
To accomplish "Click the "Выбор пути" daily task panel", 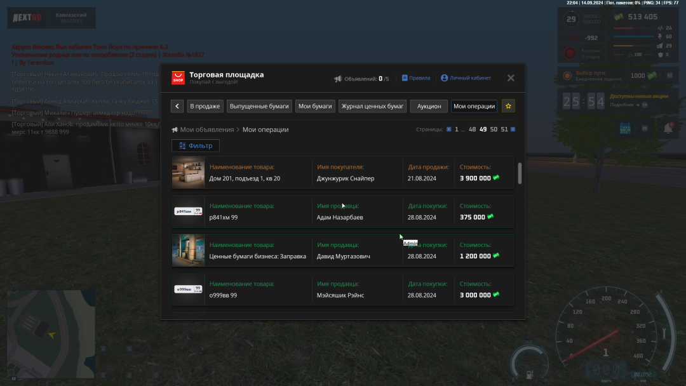I will (617, 76).
